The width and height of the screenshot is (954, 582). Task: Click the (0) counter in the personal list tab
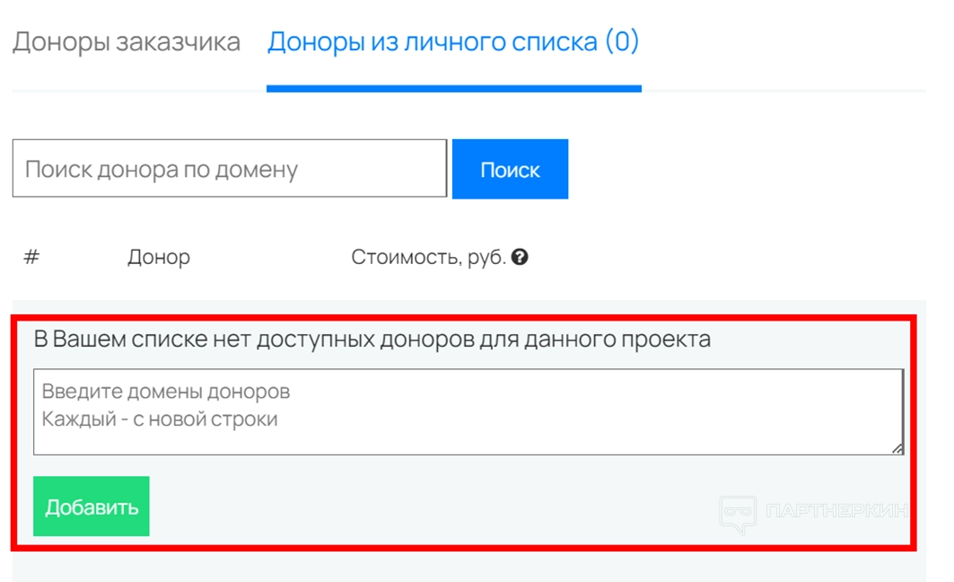coord(622,42)
